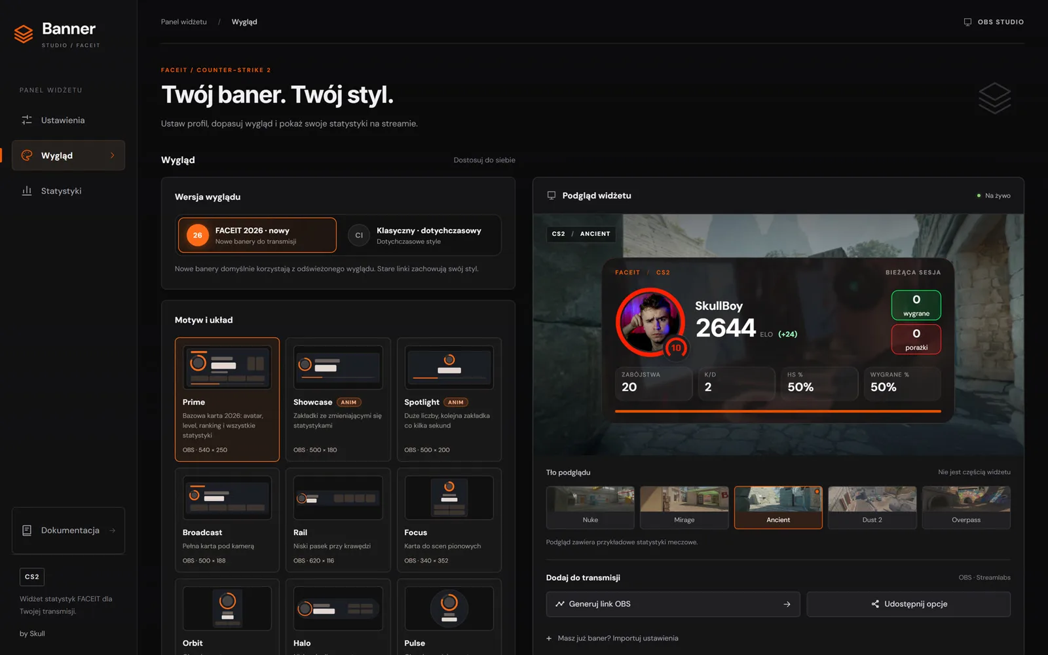This screenshot has height=655, width=1048.
Task: Click the OBS Studio monitor icon
Action: pyautogui.click(x=967, y=22)
